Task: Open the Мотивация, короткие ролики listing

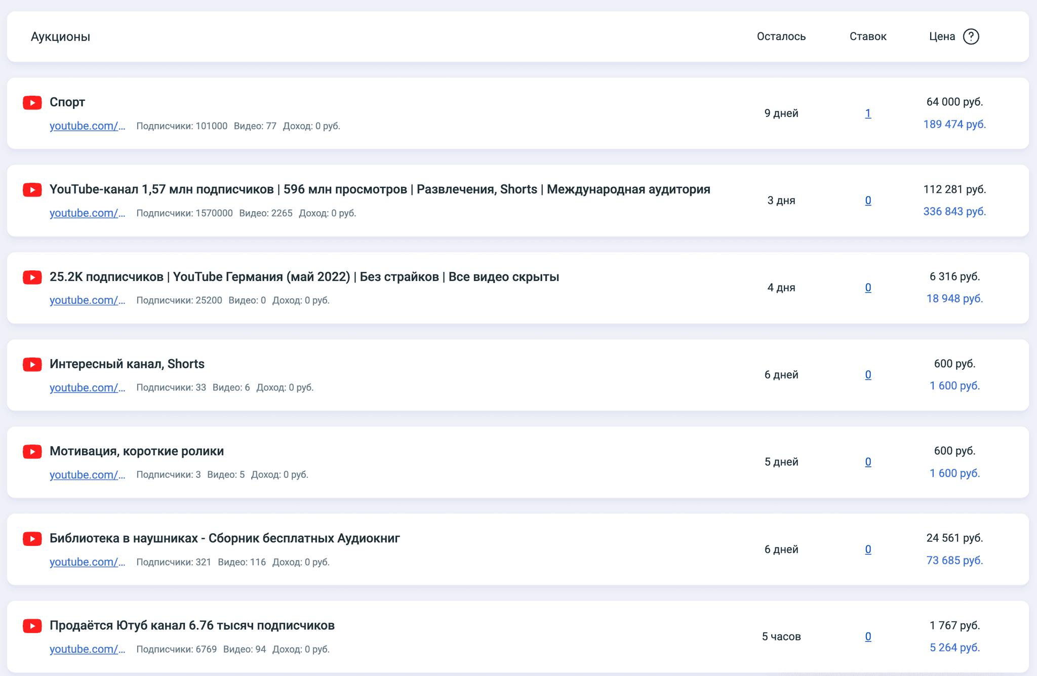Action: (137, 451)
